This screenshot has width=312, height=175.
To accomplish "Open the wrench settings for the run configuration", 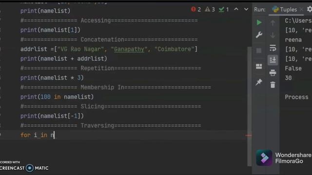I will pos(259,35).
